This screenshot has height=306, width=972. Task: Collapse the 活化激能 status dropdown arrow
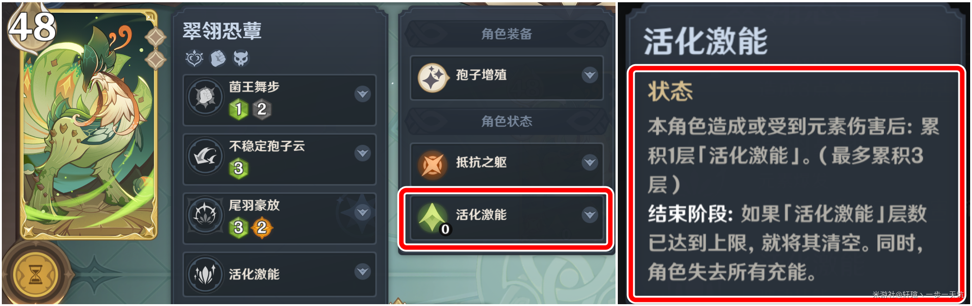tap(590, 214)
